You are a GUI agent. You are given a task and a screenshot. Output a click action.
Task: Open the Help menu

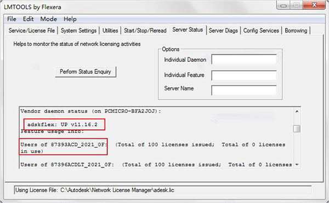click(70, 19)
